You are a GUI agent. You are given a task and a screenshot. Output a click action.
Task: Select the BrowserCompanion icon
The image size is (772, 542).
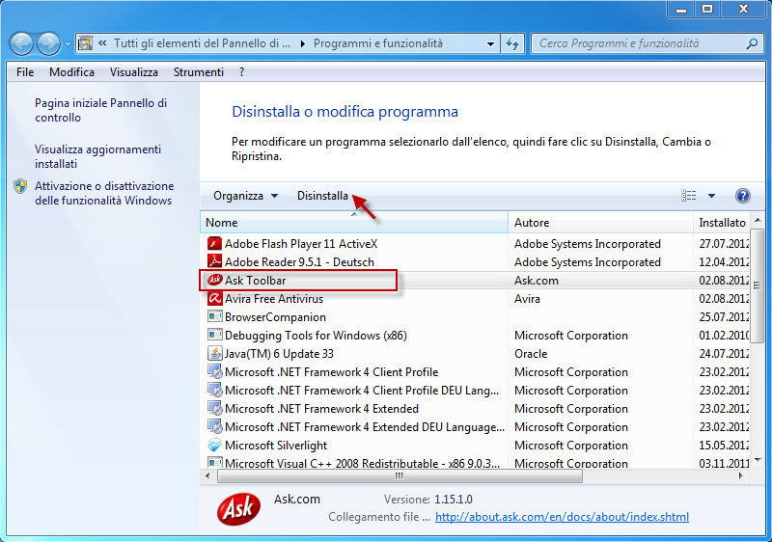coord(214,316)
